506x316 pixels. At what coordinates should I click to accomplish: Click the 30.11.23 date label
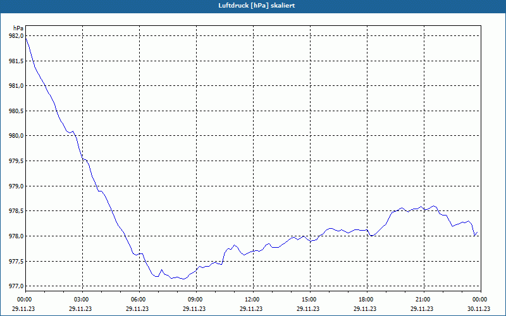[x=479, y=308]
